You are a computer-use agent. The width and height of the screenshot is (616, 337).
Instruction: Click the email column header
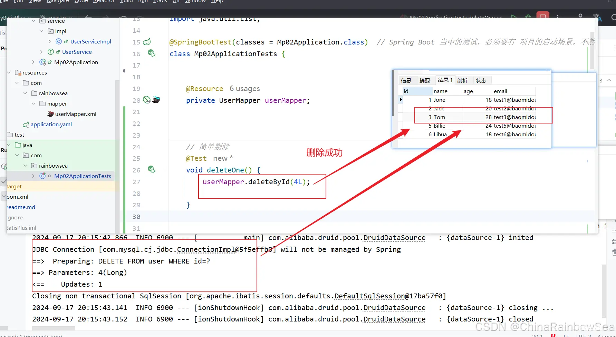514,91
